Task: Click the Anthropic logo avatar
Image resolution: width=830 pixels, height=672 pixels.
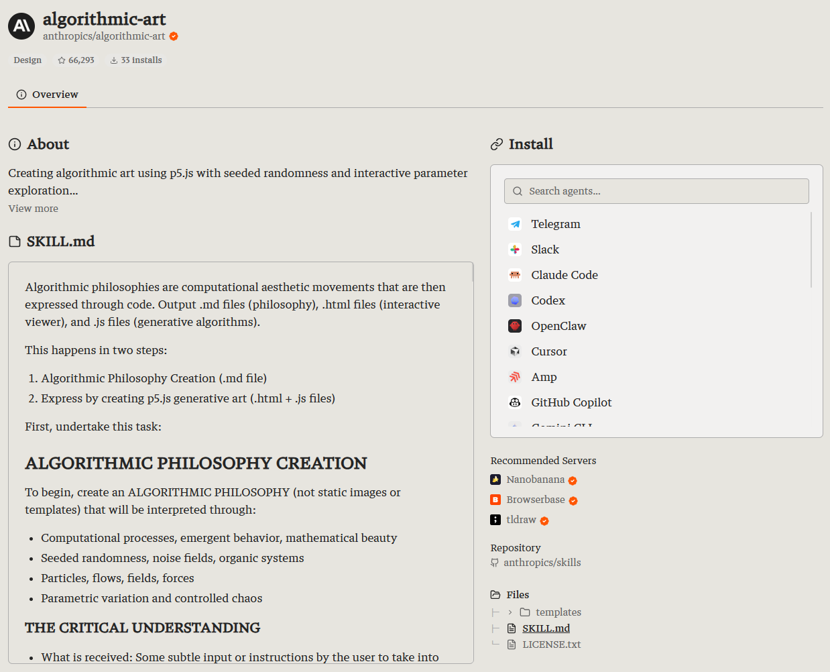Action: click(x=21, y=26)
